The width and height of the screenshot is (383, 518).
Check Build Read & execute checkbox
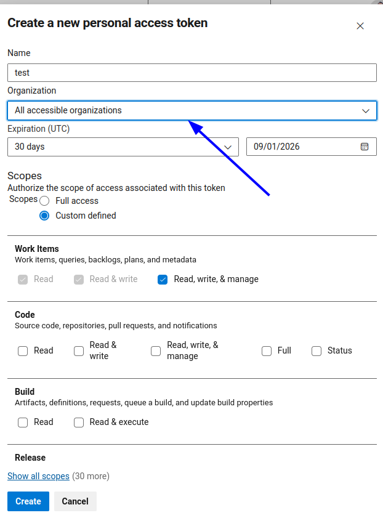[79, 423]
